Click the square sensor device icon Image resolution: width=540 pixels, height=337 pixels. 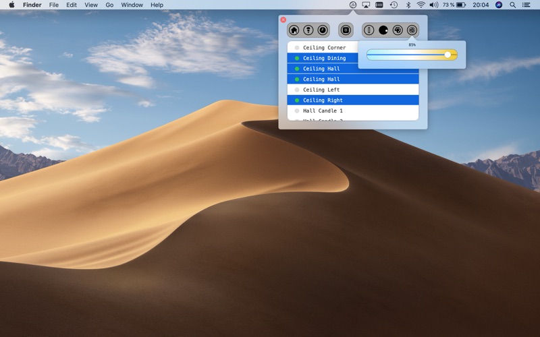[346, 30]
